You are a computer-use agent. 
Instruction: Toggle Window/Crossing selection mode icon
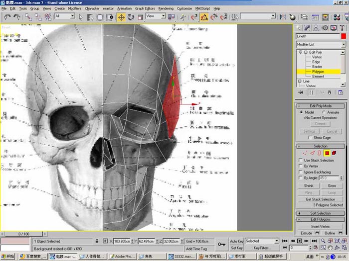(110, 17)
